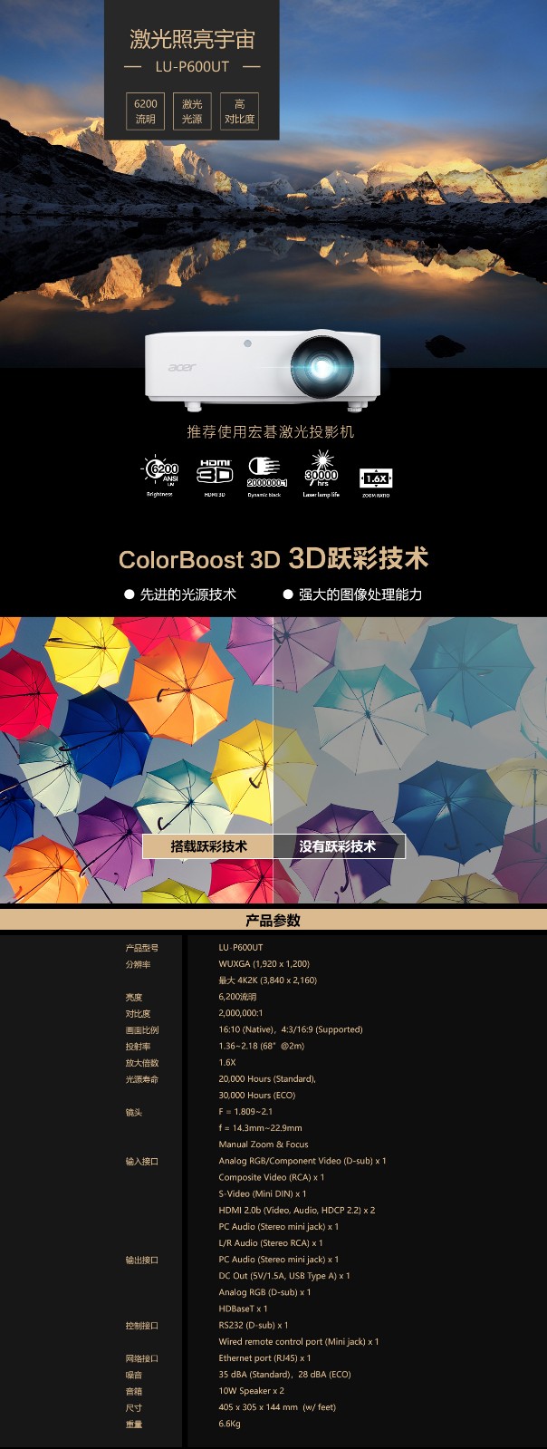Click the 30,000 Hours (ECO) value
This screenshot has width=547, height=1449.
pos(257,1096)
